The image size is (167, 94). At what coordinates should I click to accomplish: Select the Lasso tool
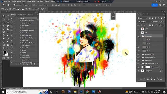click(4, 19)
